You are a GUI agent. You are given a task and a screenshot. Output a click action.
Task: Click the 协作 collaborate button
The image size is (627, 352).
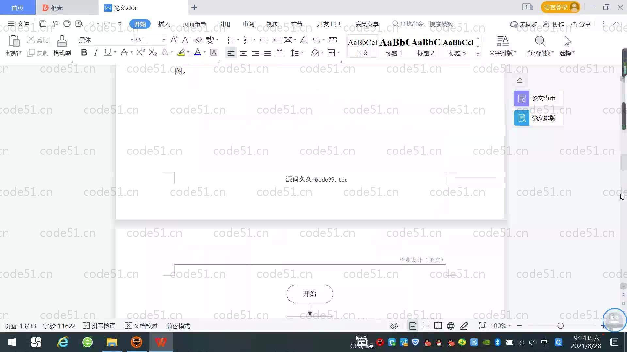pyautogui.click(x=554, y=24)
